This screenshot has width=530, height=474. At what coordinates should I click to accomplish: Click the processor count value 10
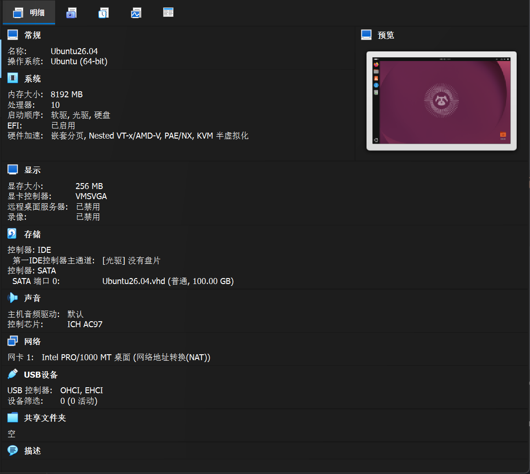click(x=55, y=105)
